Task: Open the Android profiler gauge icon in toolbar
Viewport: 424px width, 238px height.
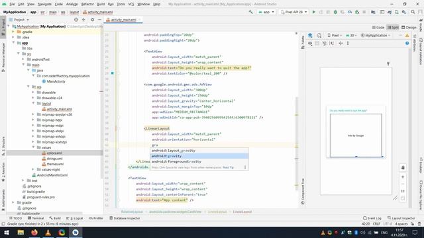Action: 350,12
